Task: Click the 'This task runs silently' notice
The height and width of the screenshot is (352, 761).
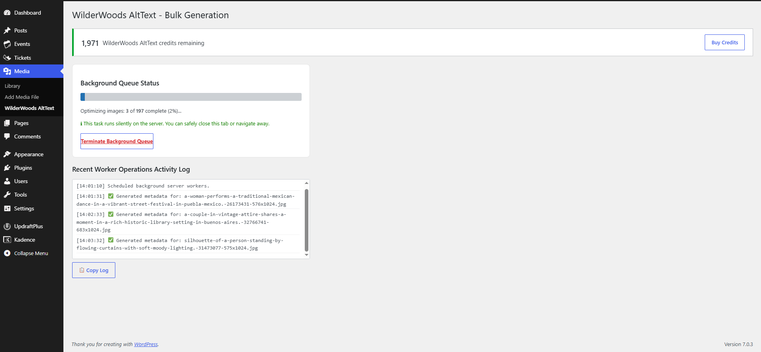Action: 175,124
